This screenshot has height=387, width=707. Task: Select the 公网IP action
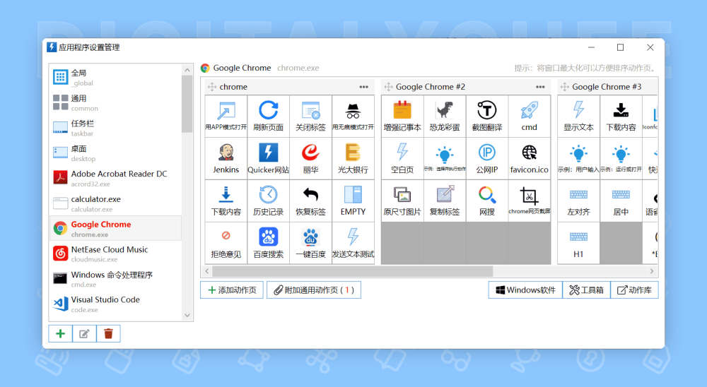pos(487,159)
